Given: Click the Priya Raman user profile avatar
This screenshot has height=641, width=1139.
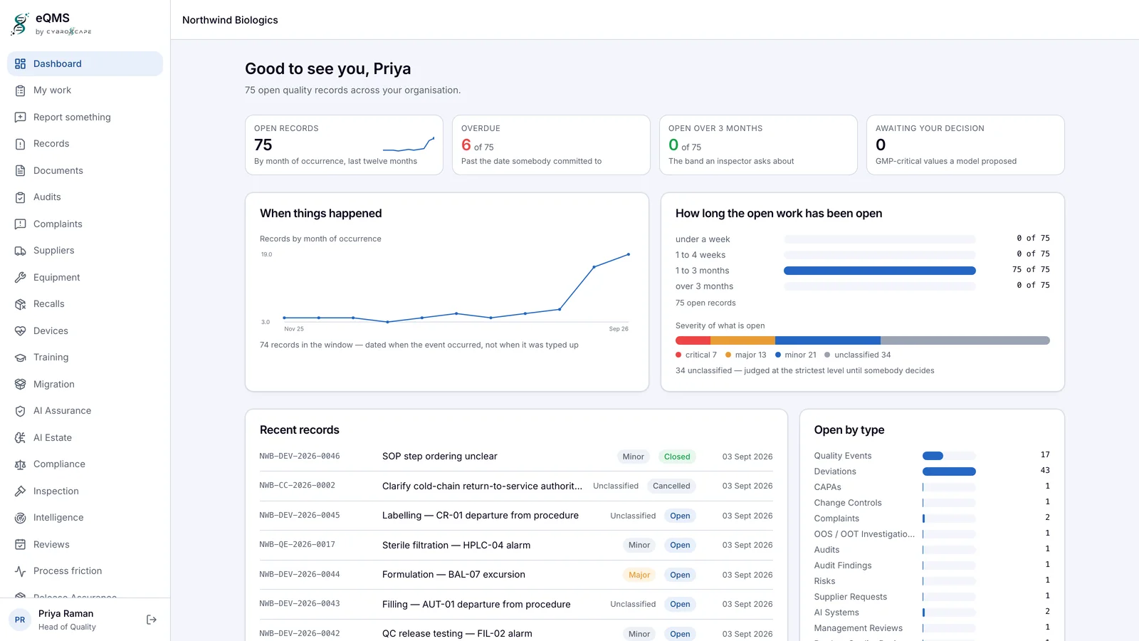Looking at the screenshot, I should (20, 620).
